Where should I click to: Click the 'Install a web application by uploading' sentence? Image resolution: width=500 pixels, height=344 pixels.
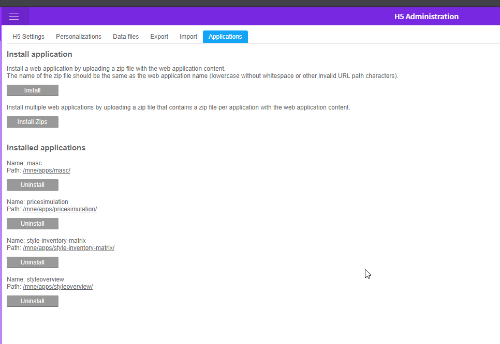(x=116, y=69)
